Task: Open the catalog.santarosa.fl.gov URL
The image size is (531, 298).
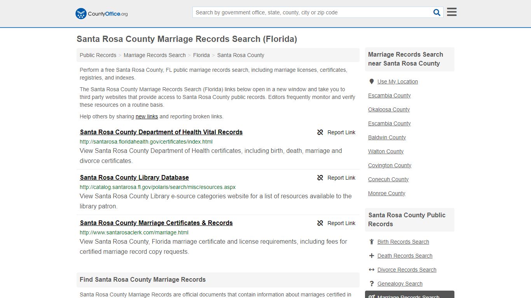Action: [157, 187]
